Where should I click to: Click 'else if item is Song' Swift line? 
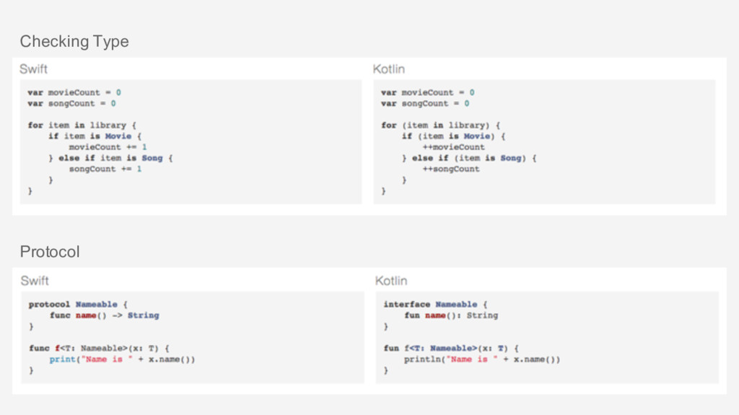(110, 158)
